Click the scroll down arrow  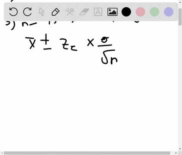tap(180, 149)
